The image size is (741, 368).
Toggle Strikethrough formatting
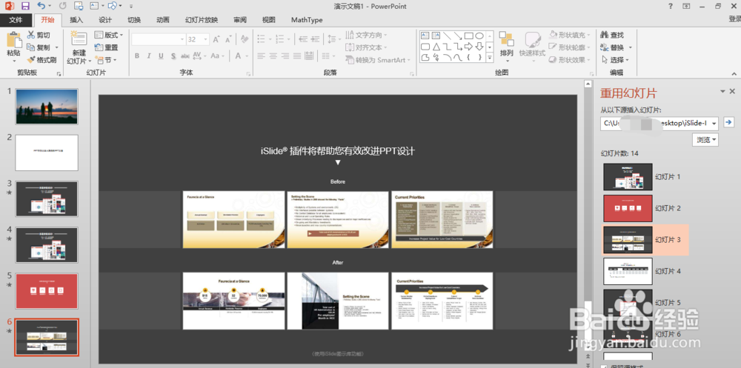pyautogui.click(x=185, y=56)
